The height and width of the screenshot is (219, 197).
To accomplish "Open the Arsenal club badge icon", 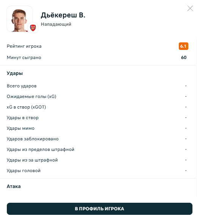I will point(33,28).
